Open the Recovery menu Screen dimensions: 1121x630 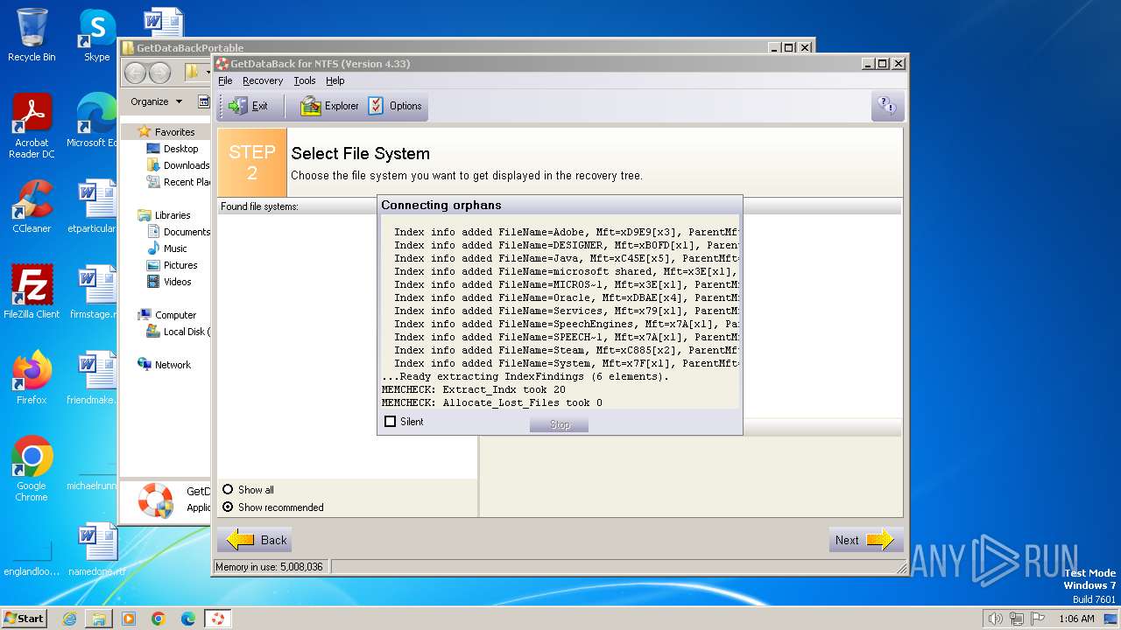263,80
